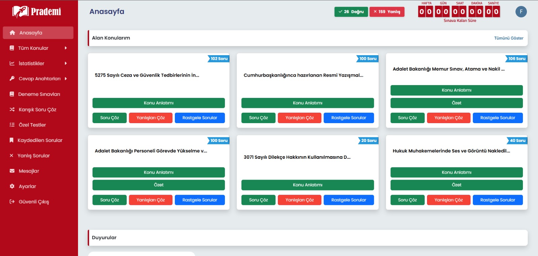Open Özet for Hukuk Muhakemelerinde card

point(456,185)
